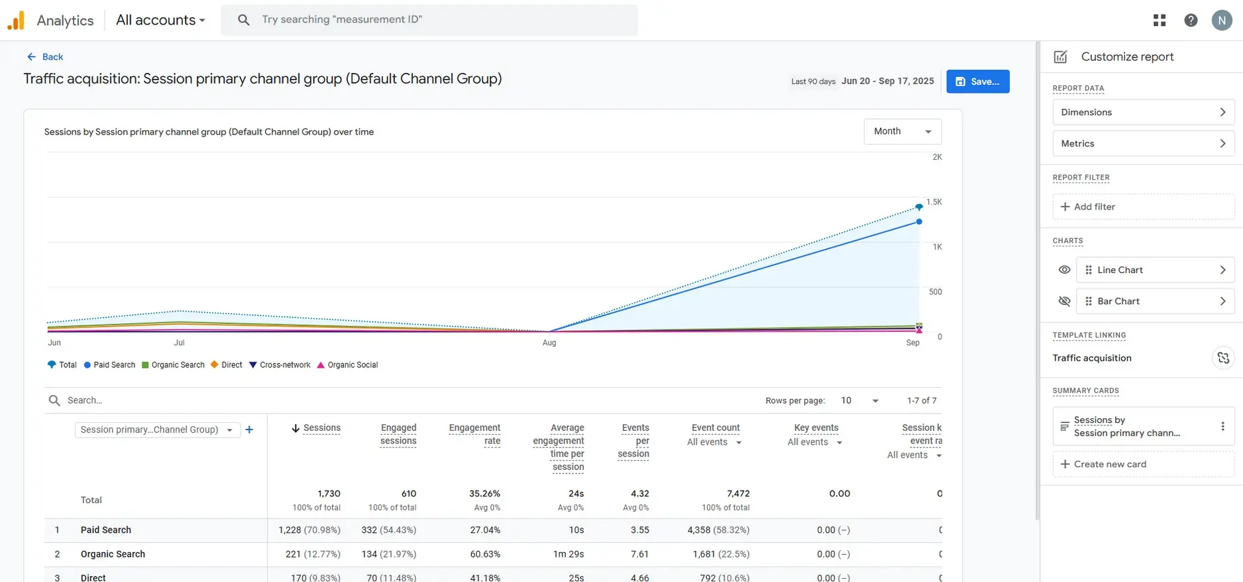Click the help question mark icon
Viewport: 1243px width, 582px height.
pos(1191,21)
